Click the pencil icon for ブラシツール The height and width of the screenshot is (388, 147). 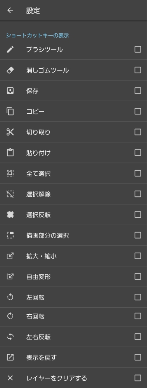10,50
